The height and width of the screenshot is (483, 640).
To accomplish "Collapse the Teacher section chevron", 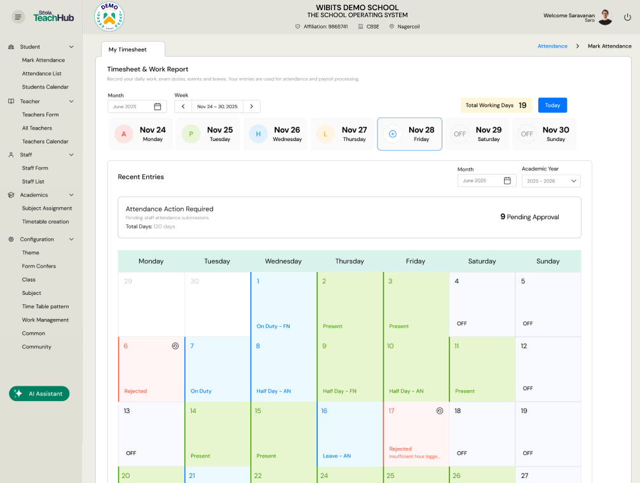I will tap(71, 102).
